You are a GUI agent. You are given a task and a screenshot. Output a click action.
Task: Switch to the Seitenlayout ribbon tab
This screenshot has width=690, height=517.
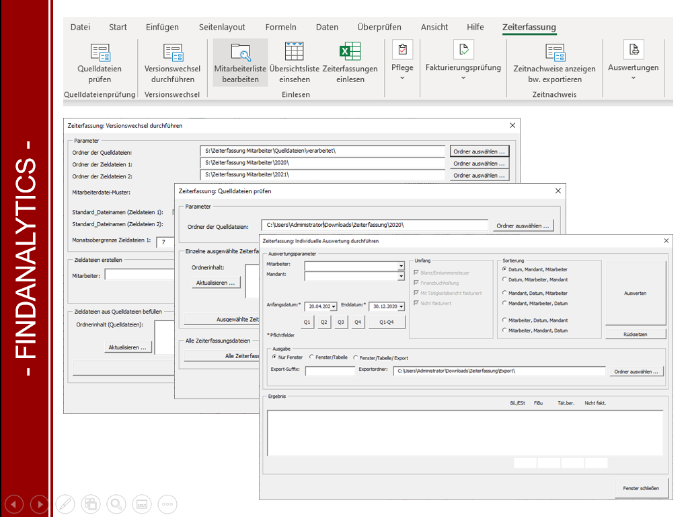click(222, 28)
